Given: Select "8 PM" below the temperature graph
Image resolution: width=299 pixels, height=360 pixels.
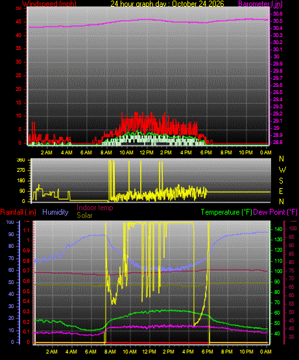Looking at the screenshot, I should (227, 352).
